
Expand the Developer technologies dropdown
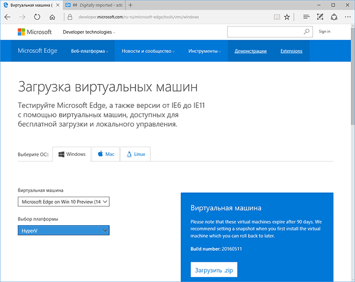pos(89,32)
